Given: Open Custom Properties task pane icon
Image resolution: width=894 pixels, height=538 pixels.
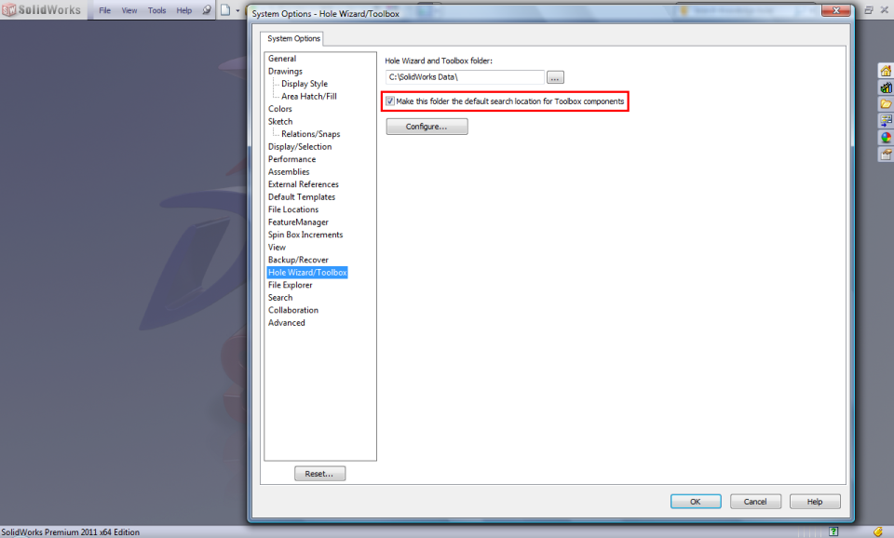Looking at the screenshot, I should [x=886, y=154].
